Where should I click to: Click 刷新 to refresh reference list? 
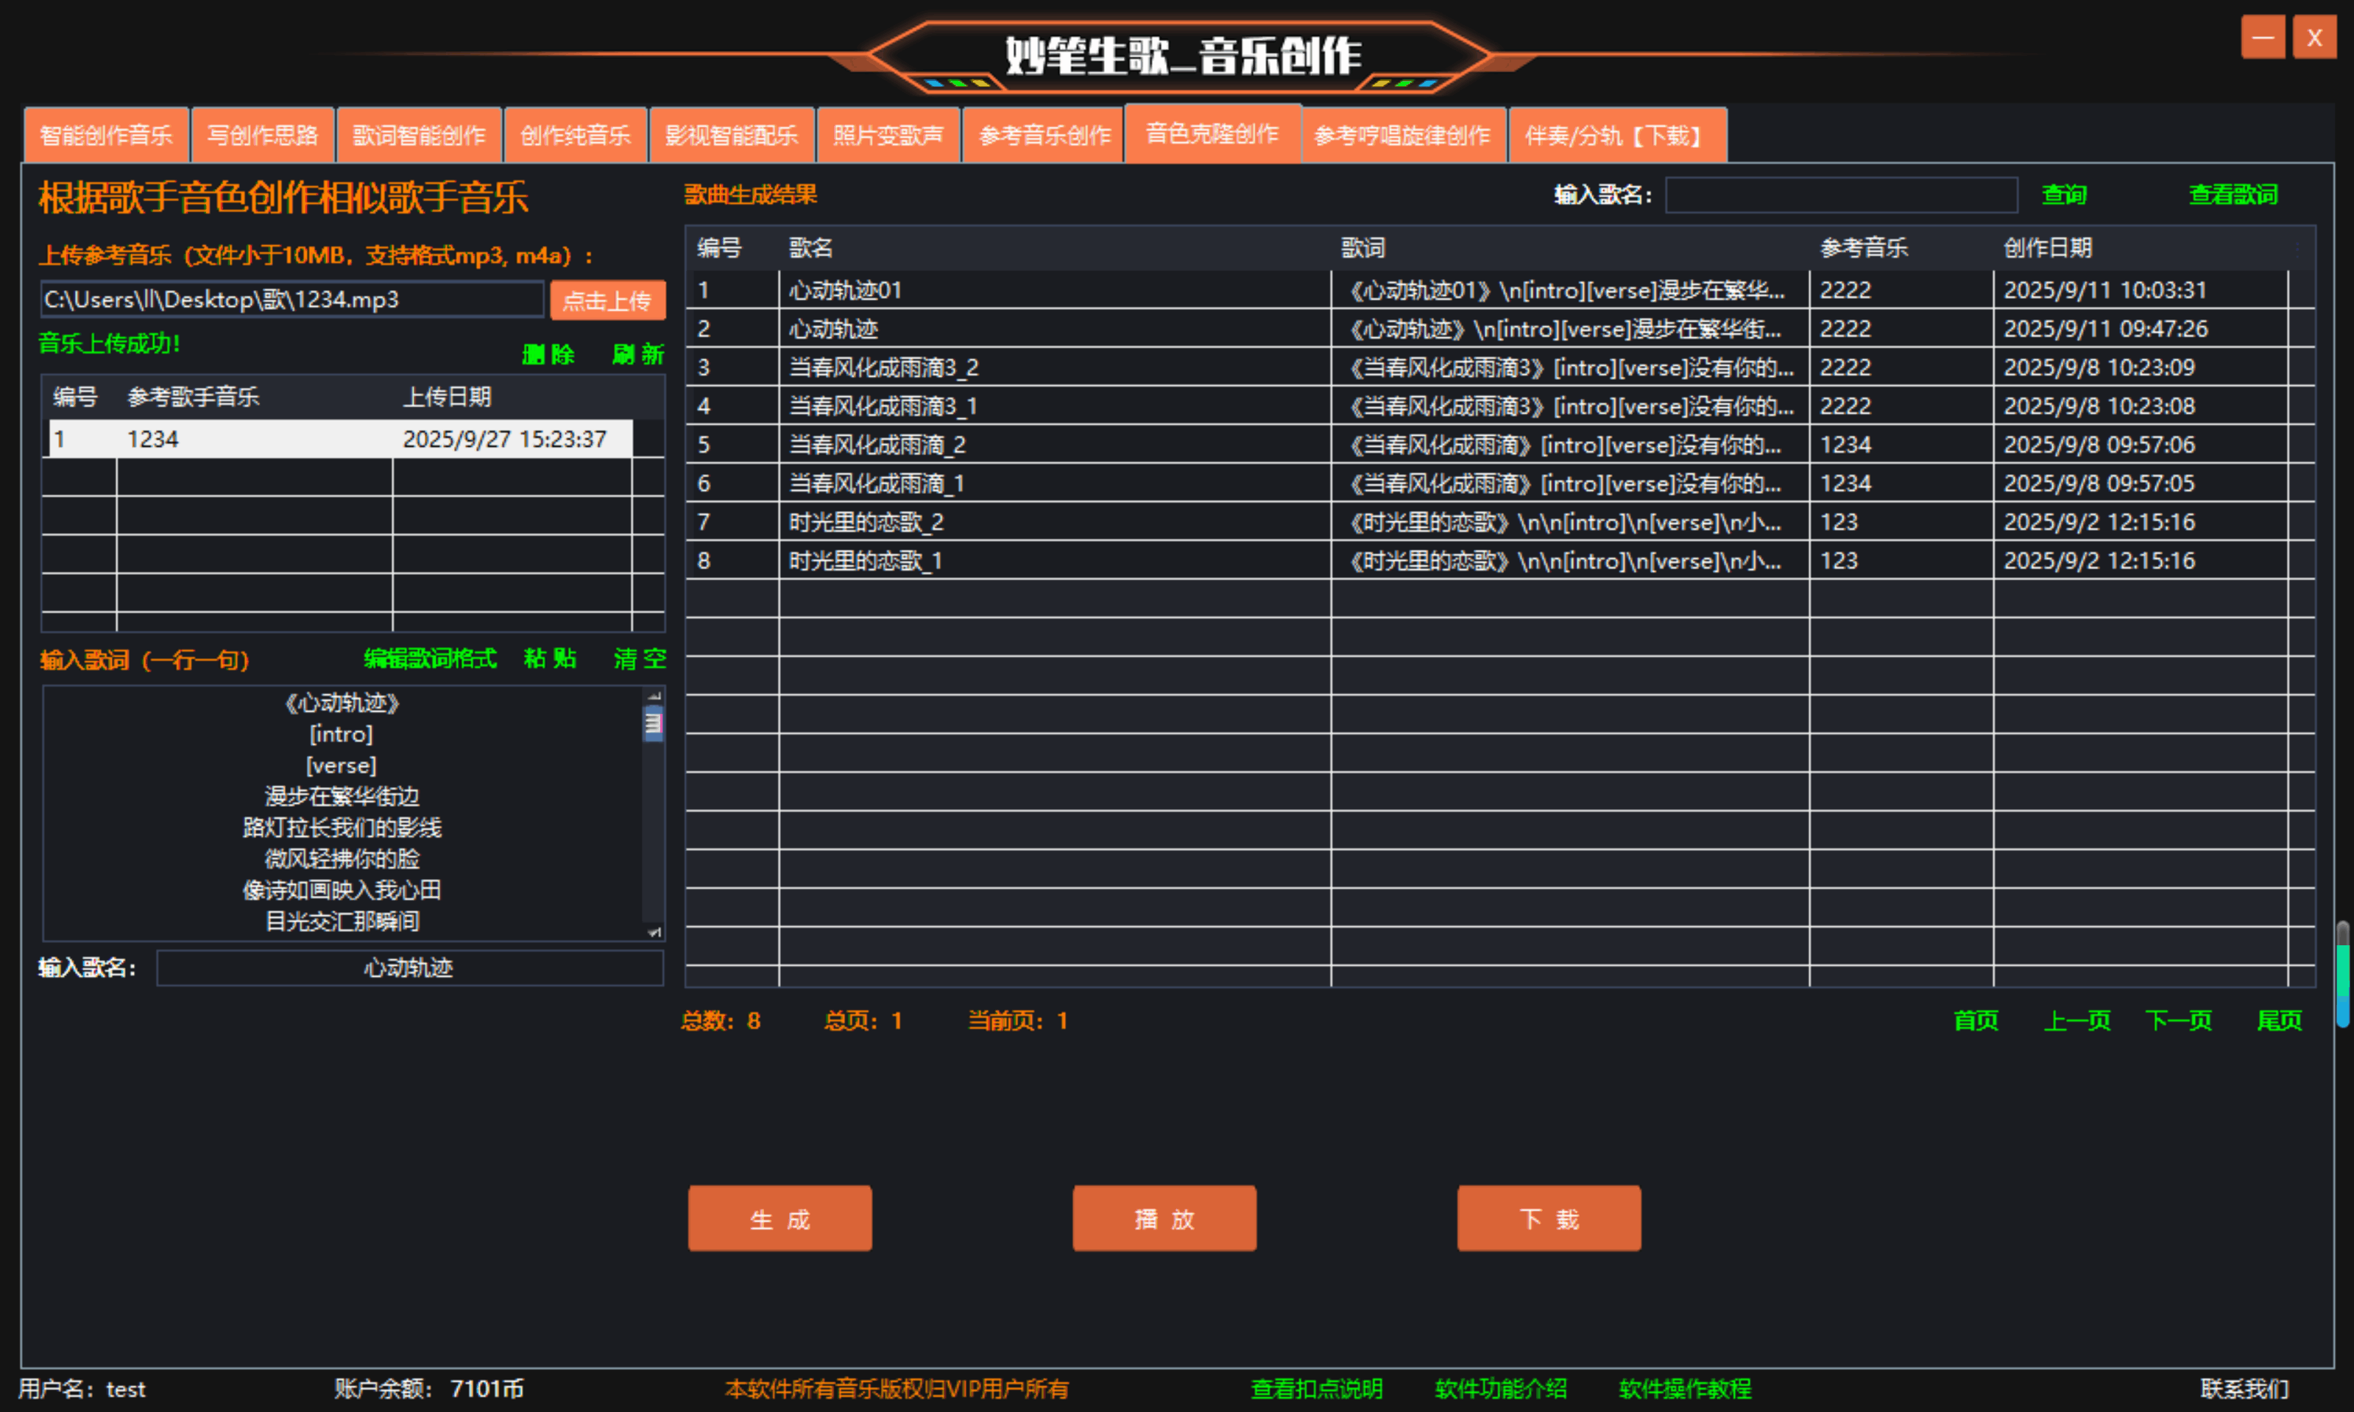(x=637, y=355)
